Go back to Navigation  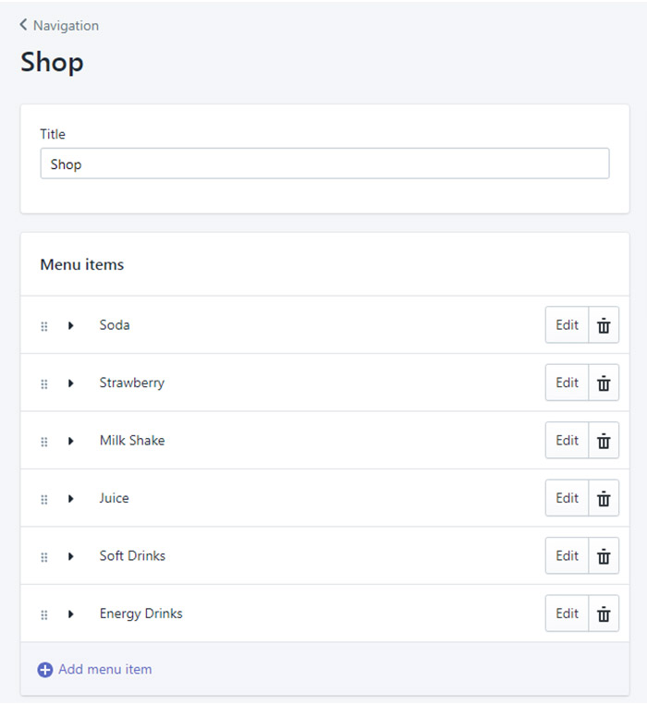coord(59,26)
